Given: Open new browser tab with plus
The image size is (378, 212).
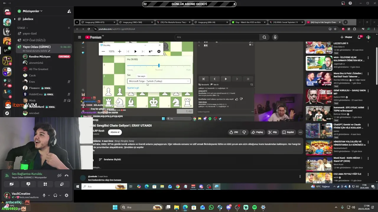Looking at the screenshot, I should coord(346,22).
